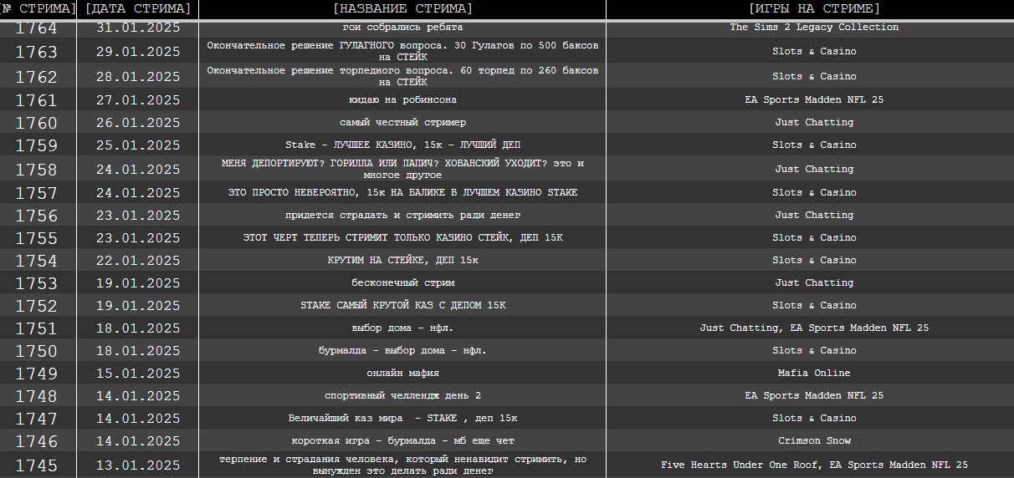This screenshot has width=1014, height=478.
Task: Open title 'МЕНЯ ДЕПОРТИРУЮТ? ГОРИЛЛА ИЛИ ПАПИЧ?'
Action: click(x=402, y=170)
